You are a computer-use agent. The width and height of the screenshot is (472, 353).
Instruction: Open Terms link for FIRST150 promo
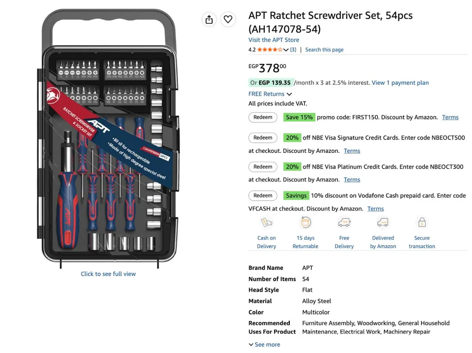(x=450, y=117)
